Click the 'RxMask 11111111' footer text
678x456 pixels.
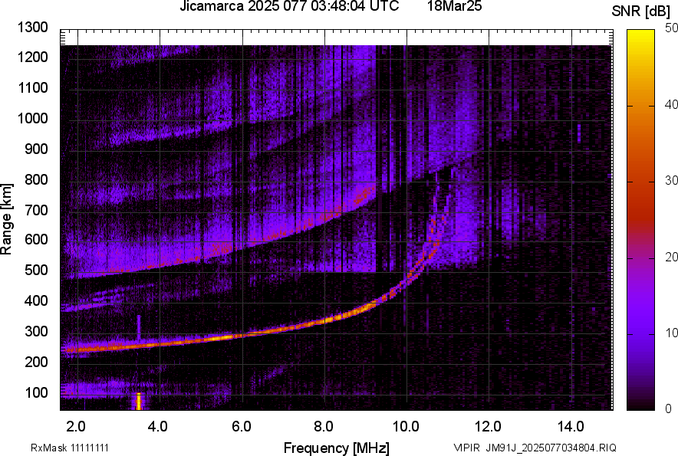(69, 448)
